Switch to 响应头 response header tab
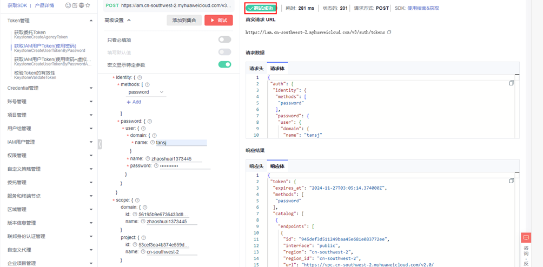 [256, 166]
